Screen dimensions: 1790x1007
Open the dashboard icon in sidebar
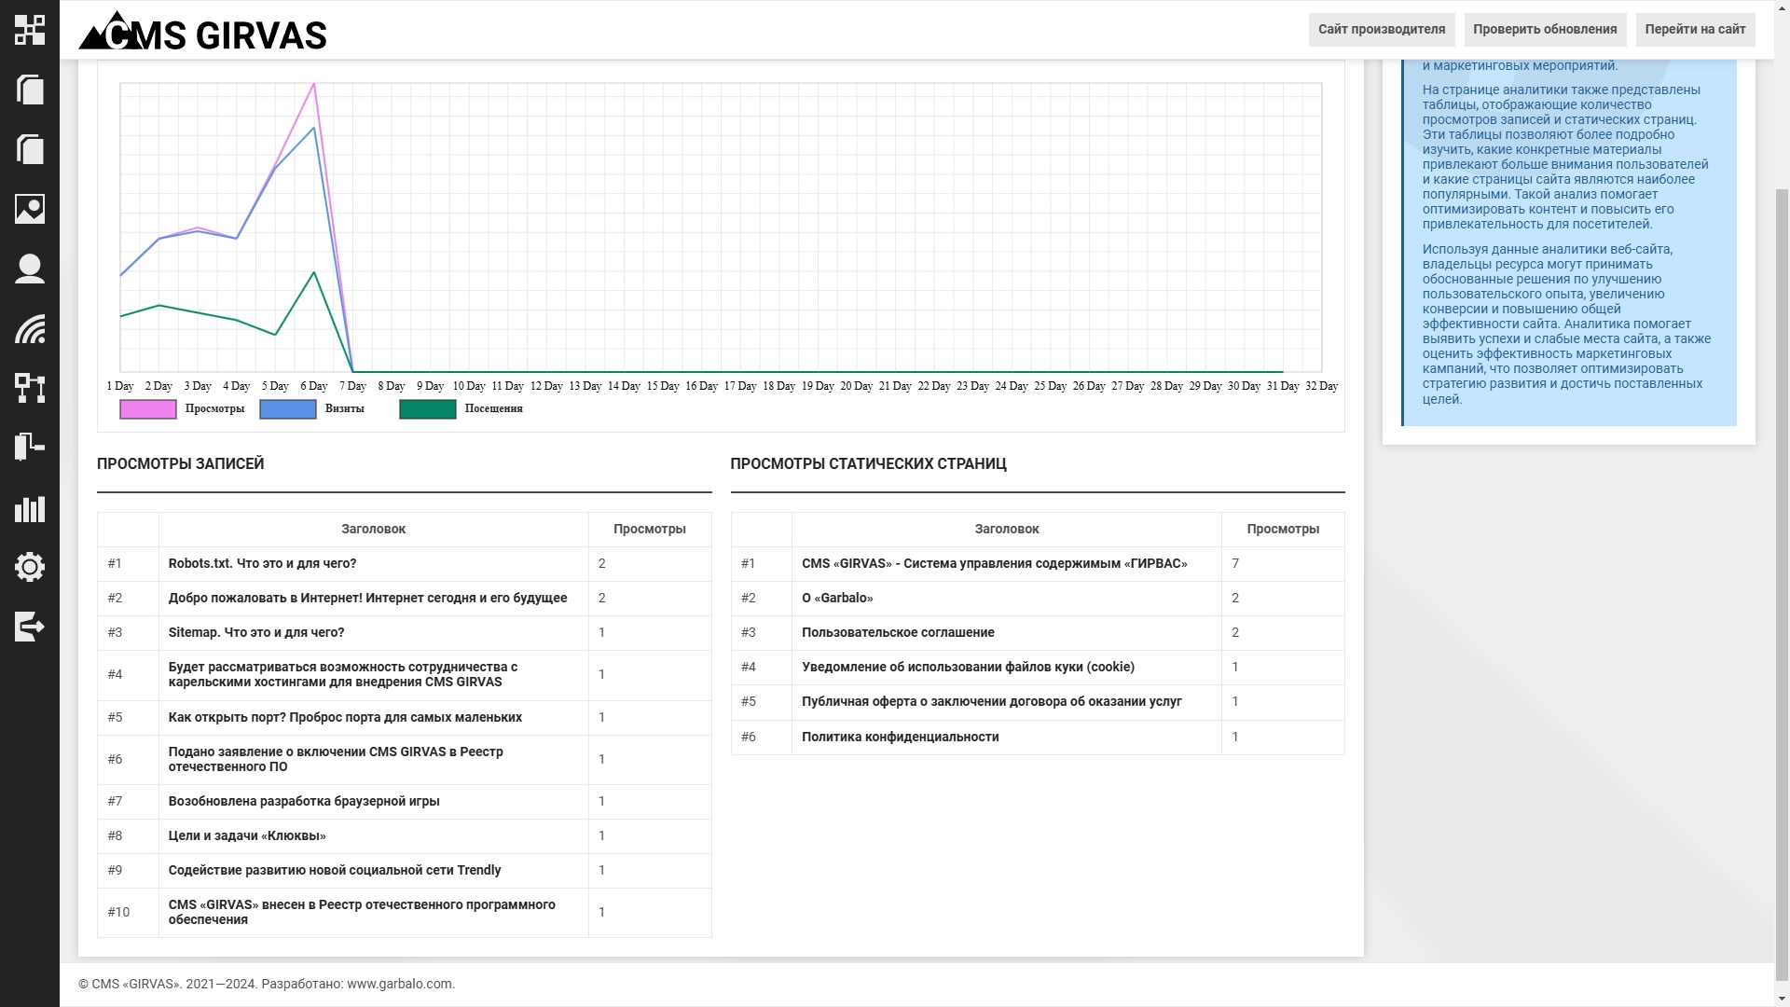(x=30, y=30)
